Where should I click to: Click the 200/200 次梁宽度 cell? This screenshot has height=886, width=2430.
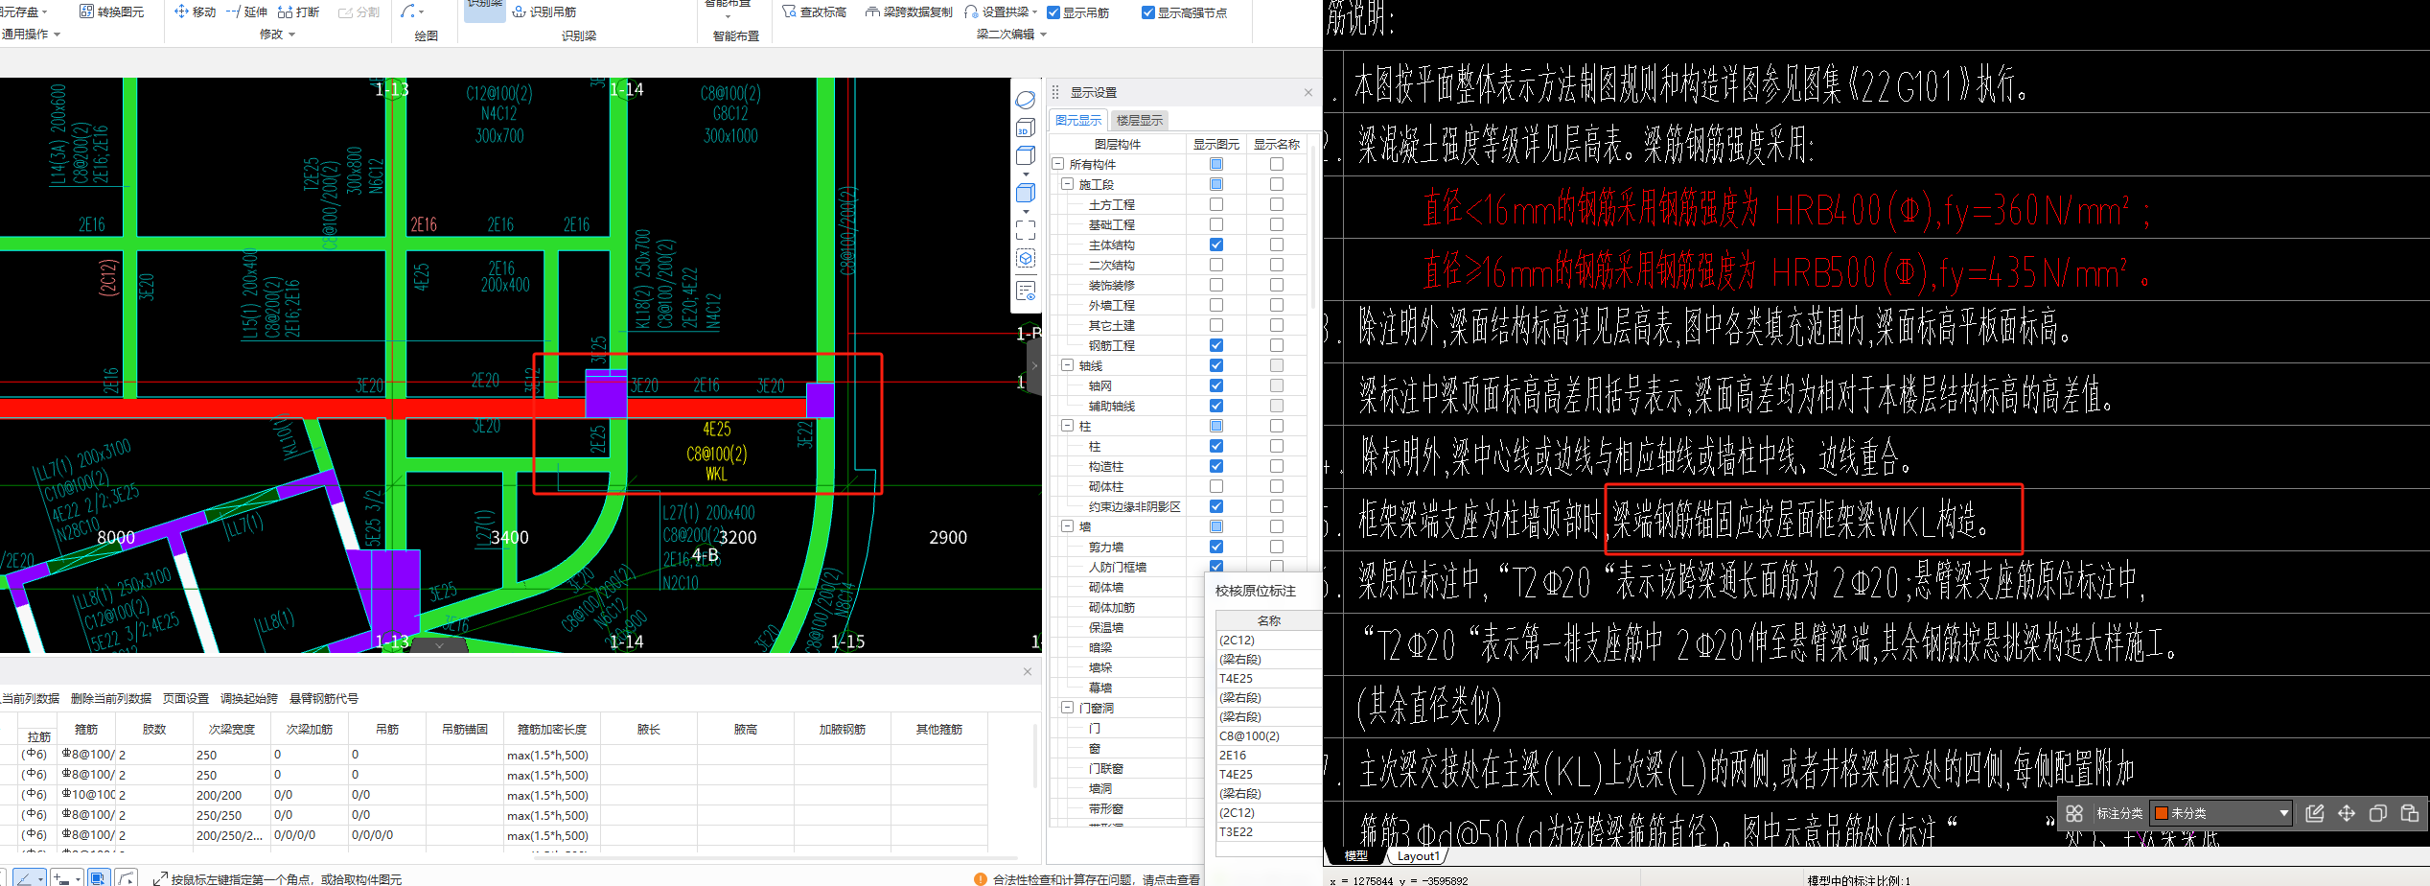[232, 795]
